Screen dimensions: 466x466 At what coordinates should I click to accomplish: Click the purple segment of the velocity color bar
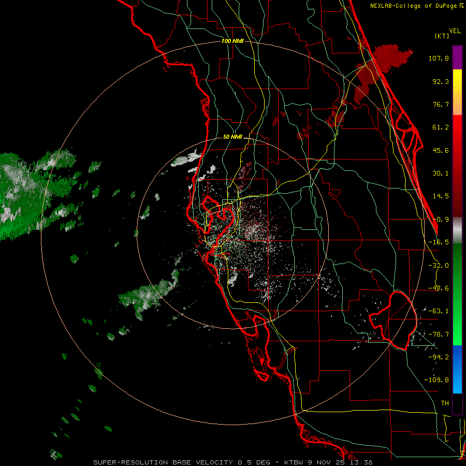pos(457,57)
